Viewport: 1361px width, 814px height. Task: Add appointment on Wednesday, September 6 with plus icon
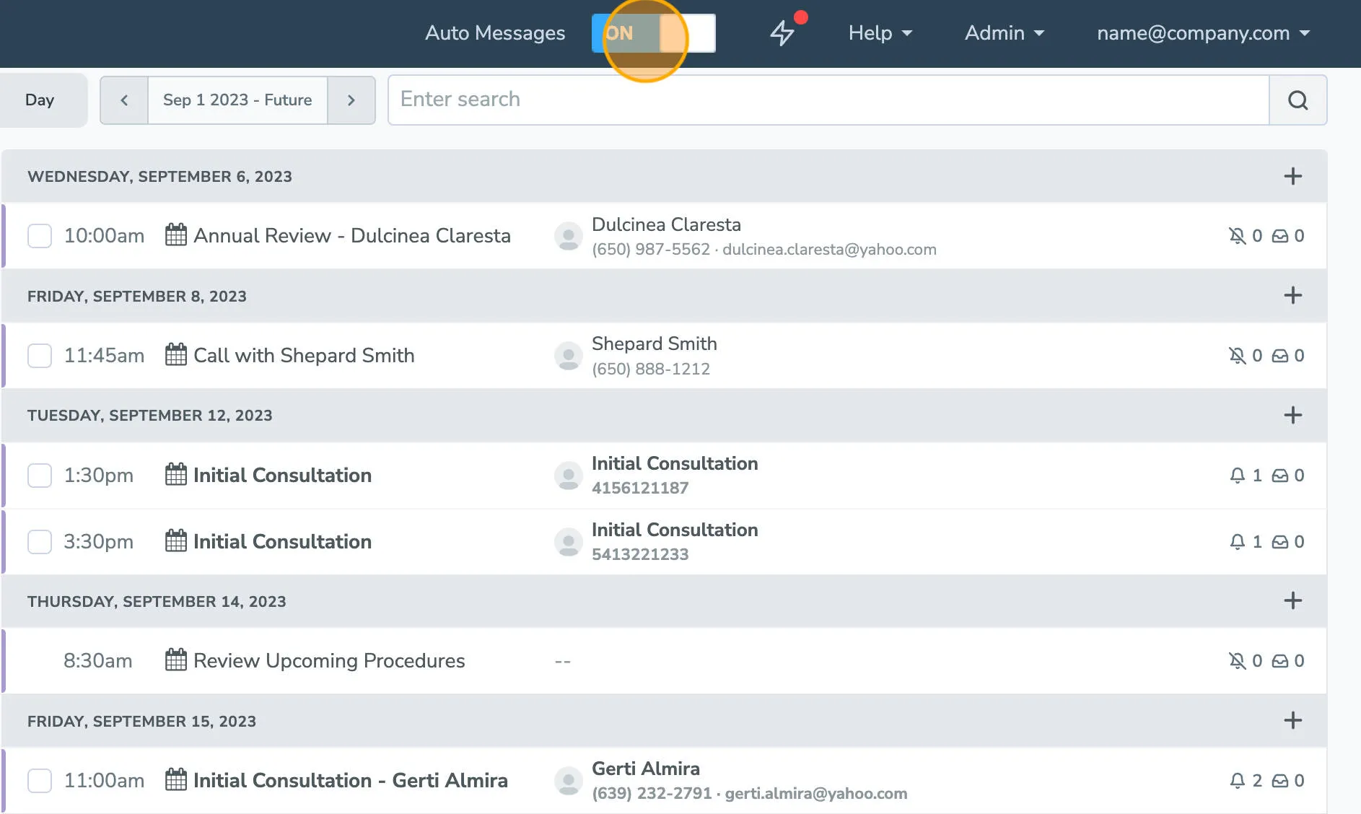(x=1293, y=175)
